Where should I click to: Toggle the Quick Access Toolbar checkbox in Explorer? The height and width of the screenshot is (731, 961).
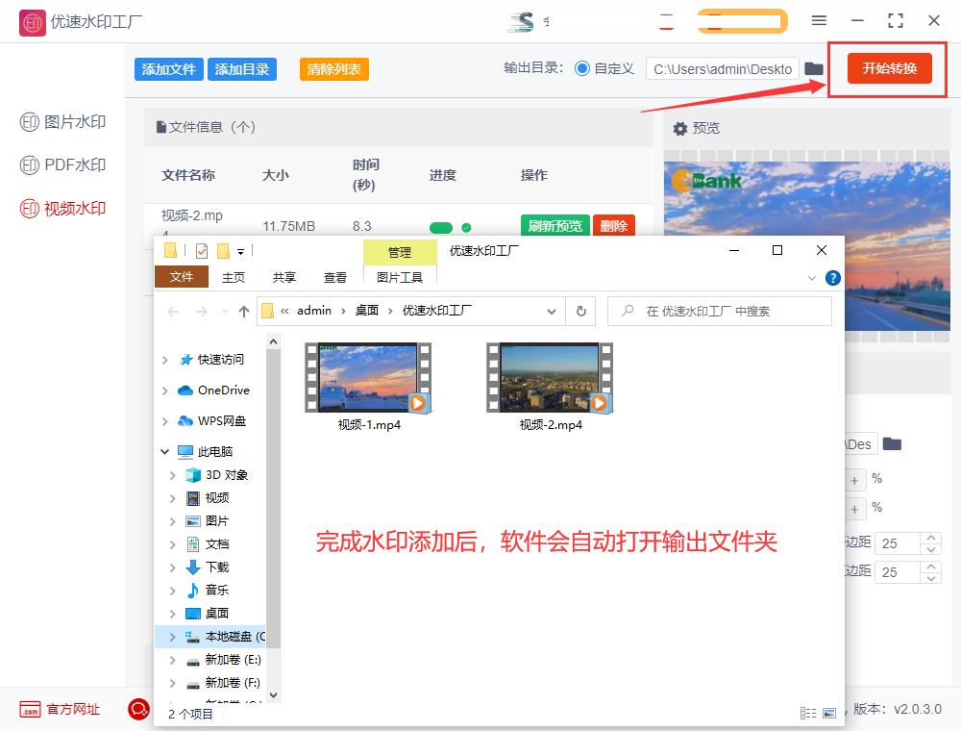pos(203,250)
